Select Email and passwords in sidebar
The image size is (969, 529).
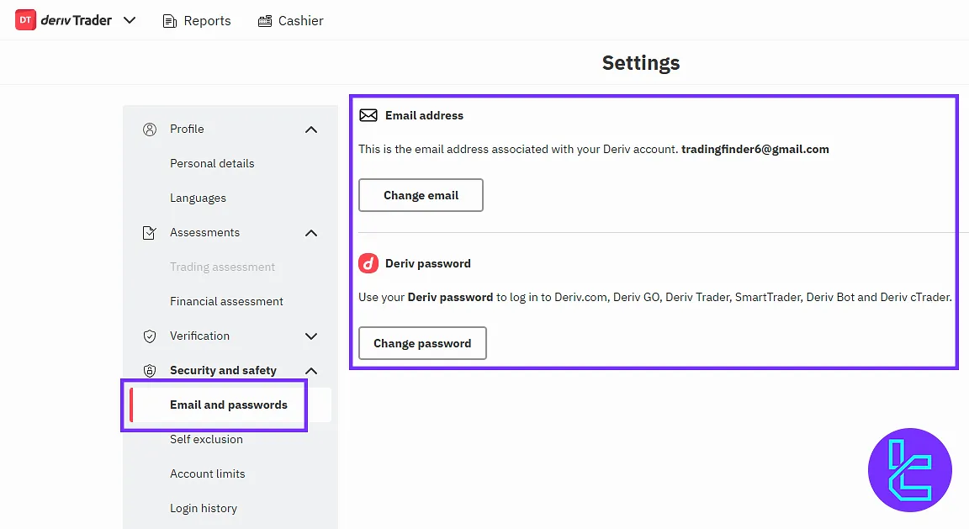click(x=229, y=405)
